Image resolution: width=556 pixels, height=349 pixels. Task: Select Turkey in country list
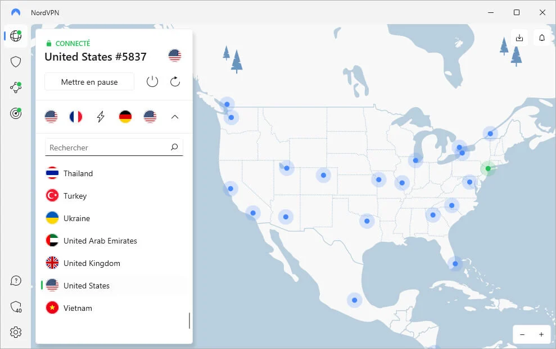click(x=114, y=196)
